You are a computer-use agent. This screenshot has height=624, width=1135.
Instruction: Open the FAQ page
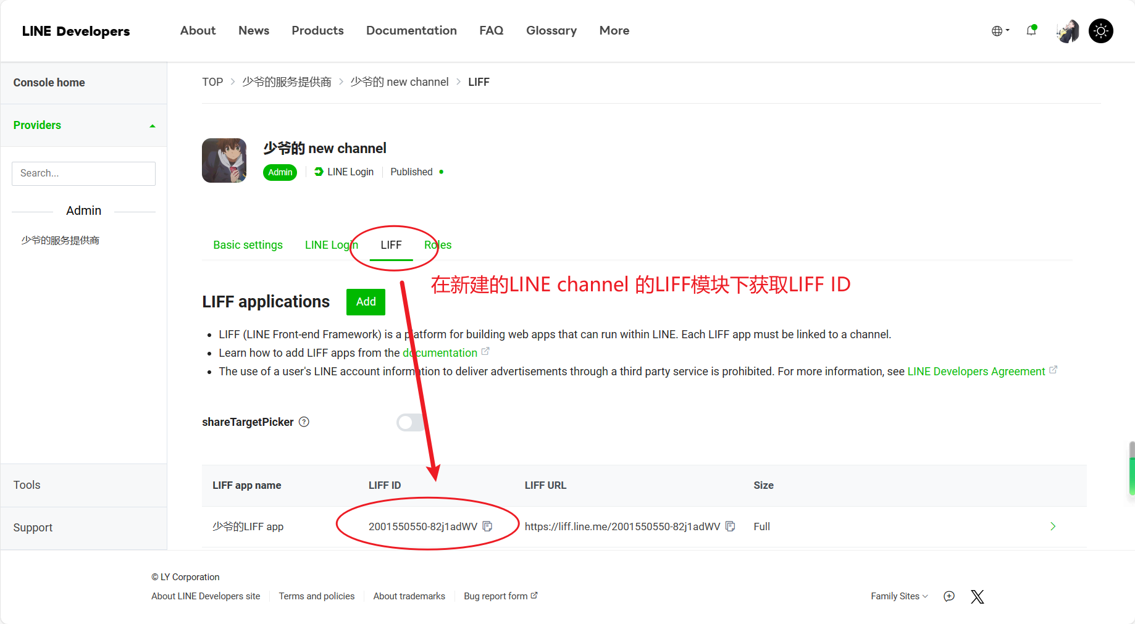tap(492, 30)
